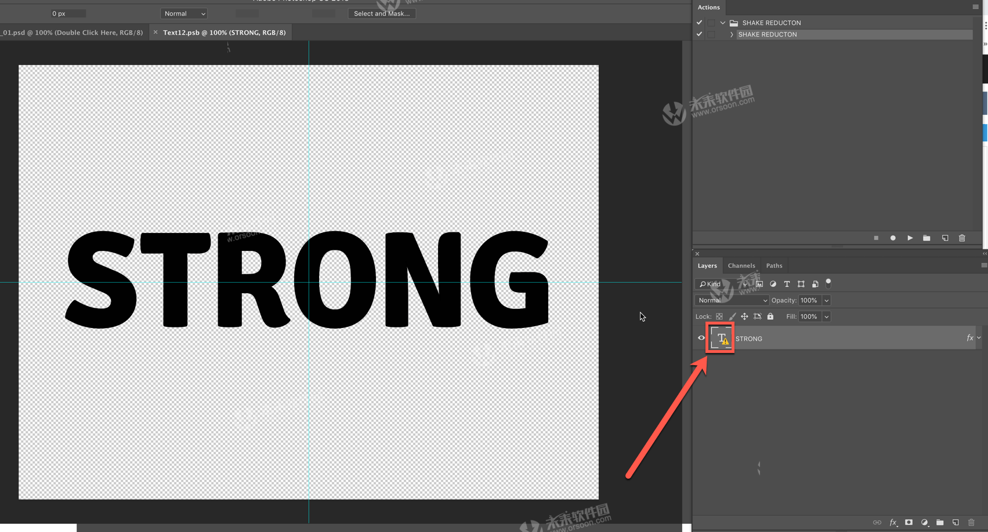Open the options bar Normal style dropdown
This screenshot has width=988, height=532.
click(x=184, y=13)
